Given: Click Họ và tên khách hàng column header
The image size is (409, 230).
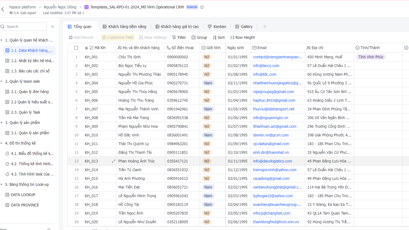Looking at the screenshot, I should pyautogui.click(x=140, y=48).
